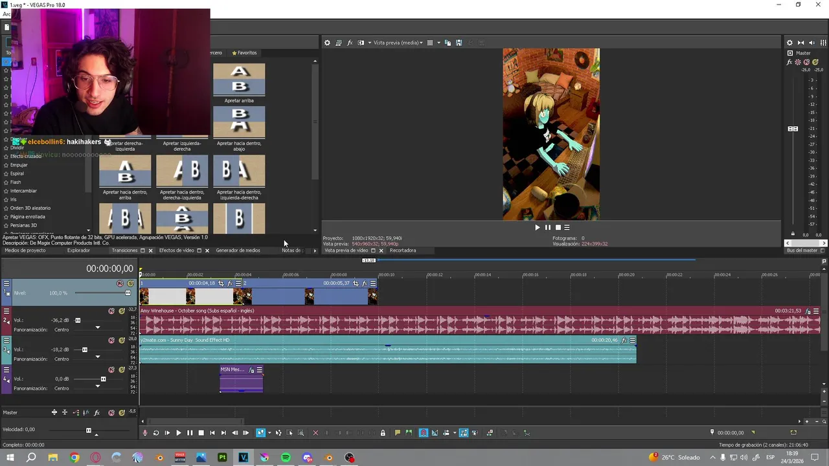The height and width of the screenshot is (466, 829).
Task: Select the Flash transition in list
Action: coord(16,182)
